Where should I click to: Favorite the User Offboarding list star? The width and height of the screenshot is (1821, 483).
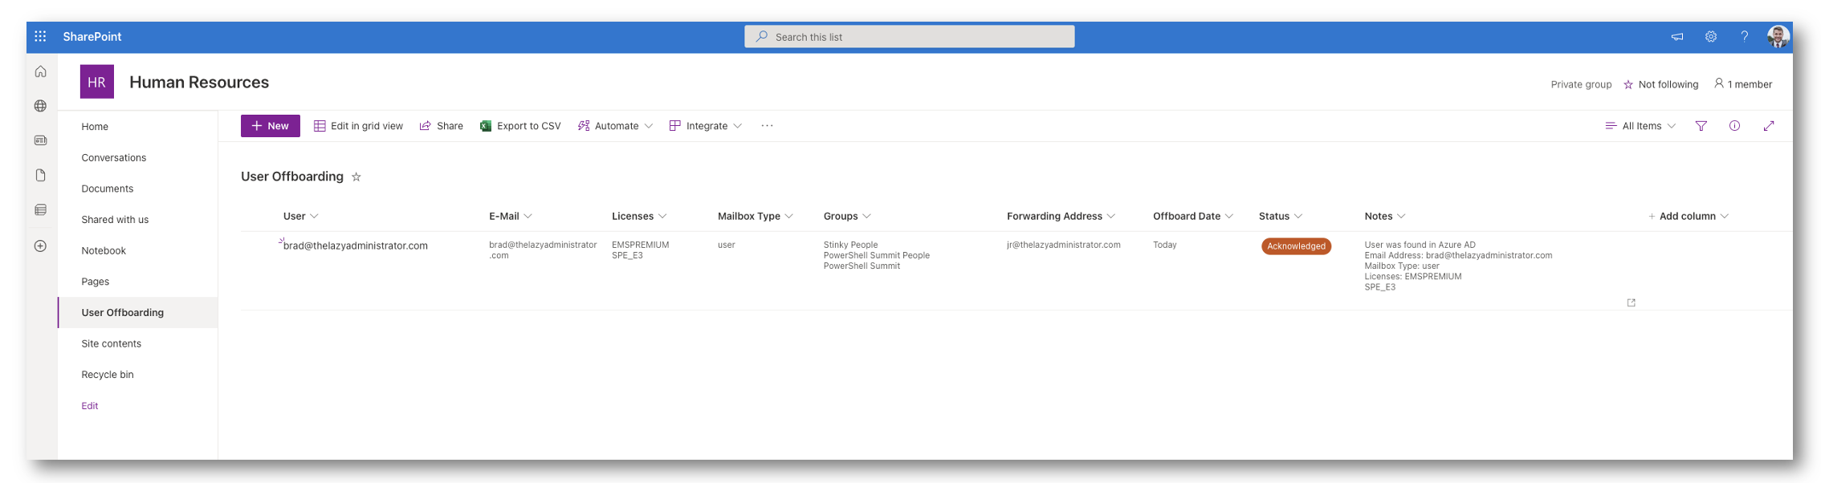point(356,177)
